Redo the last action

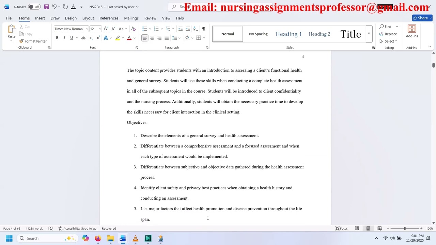[65, 7]
